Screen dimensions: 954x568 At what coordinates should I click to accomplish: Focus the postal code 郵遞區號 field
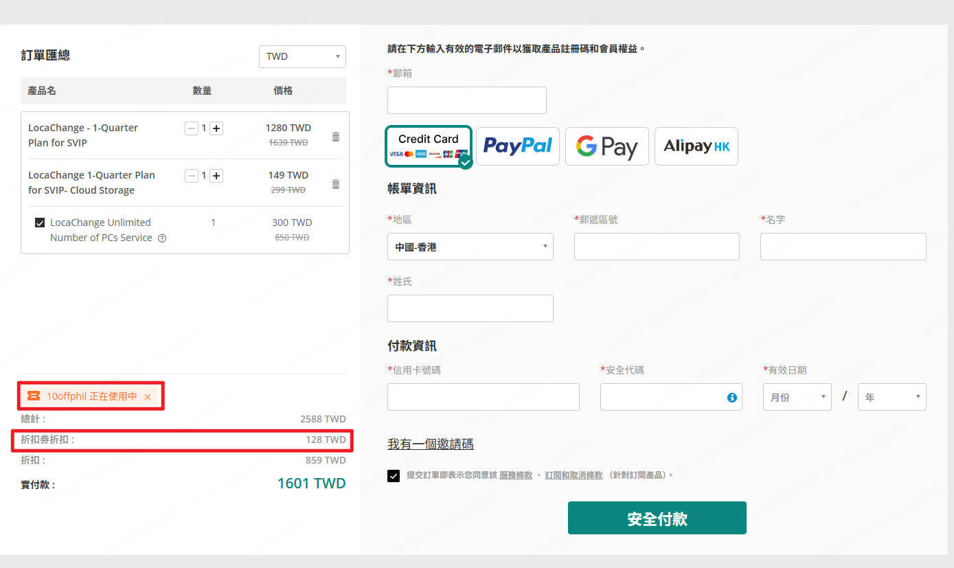click(657, 247)
